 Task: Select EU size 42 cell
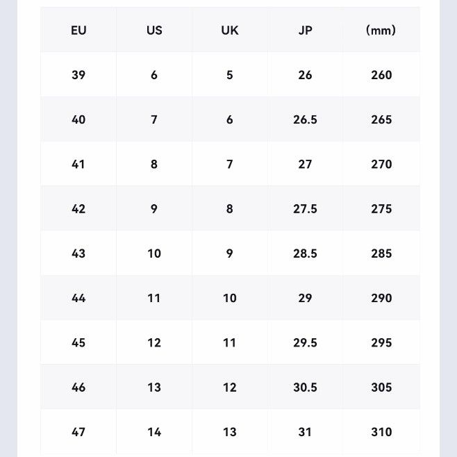(78, 208)
